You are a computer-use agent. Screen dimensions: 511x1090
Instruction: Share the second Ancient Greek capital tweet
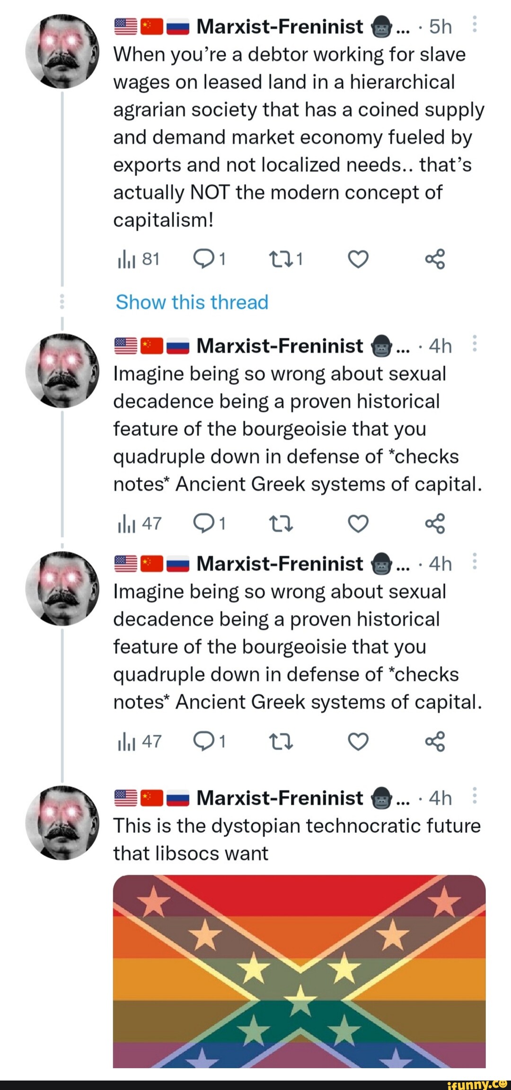click(x=435, y=741)
